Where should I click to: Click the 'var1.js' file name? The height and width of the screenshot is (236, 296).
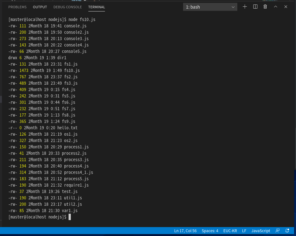[70, 211]
